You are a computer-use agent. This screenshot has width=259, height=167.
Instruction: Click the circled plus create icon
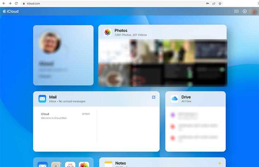point(245,11)
